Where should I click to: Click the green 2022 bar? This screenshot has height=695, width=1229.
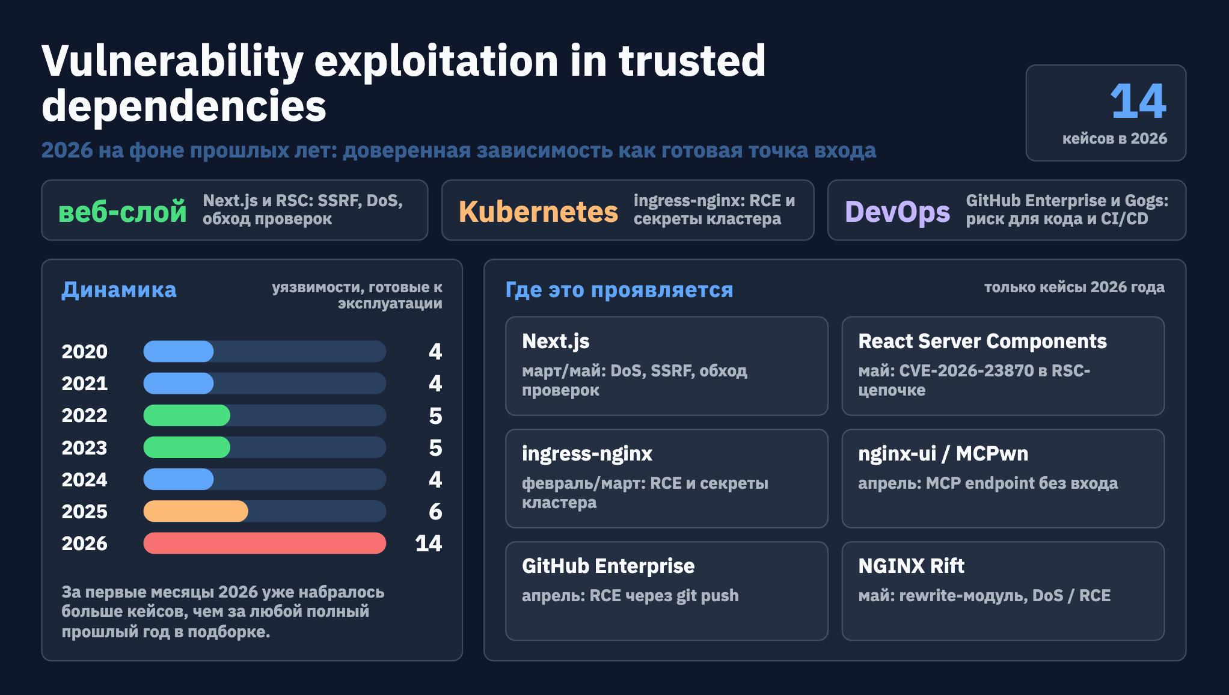tap(186, 415)
